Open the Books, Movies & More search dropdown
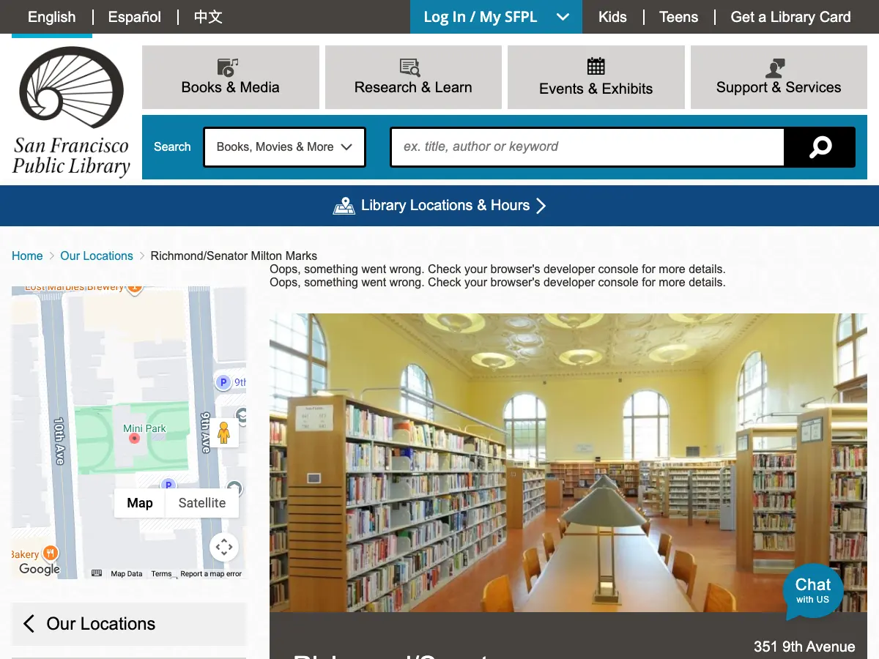This screenshot has height=659, width=879. (x=284, y=147)
